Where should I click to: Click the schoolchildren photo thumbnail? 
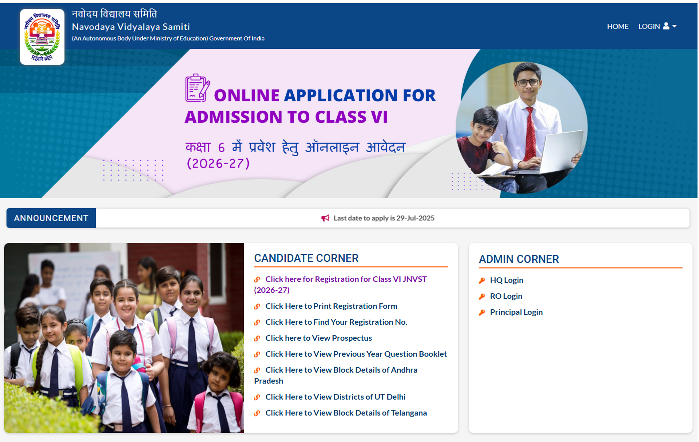124,338
